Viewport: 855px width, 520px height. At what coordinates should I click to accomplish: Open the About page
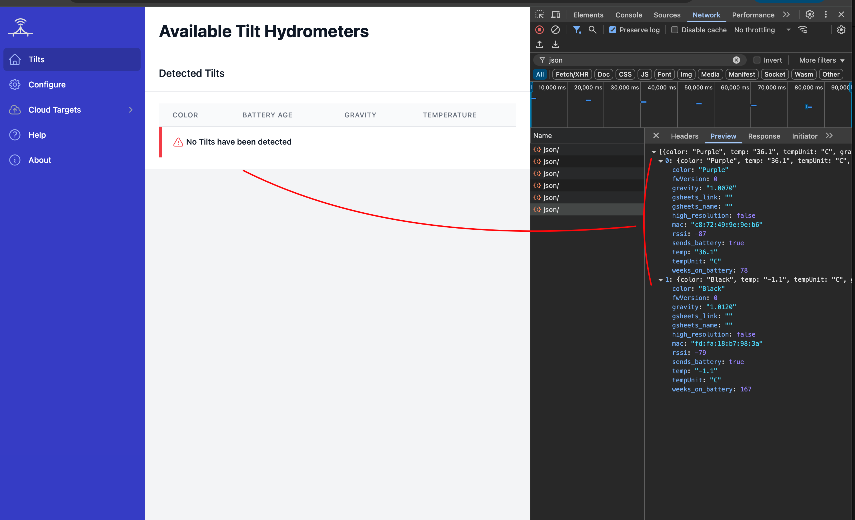coord(72,160)
